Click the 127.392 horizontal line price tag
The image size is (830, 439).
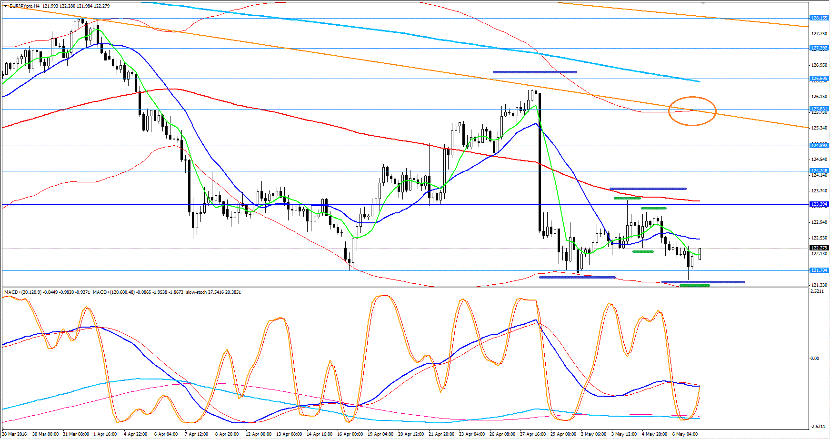(819, 48)
